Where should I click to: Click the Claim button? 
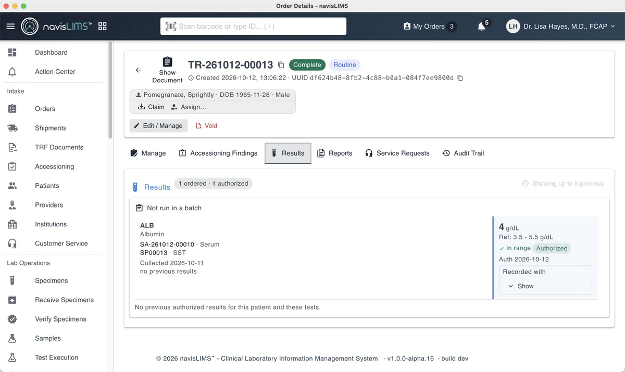click(x=151, y=107)
